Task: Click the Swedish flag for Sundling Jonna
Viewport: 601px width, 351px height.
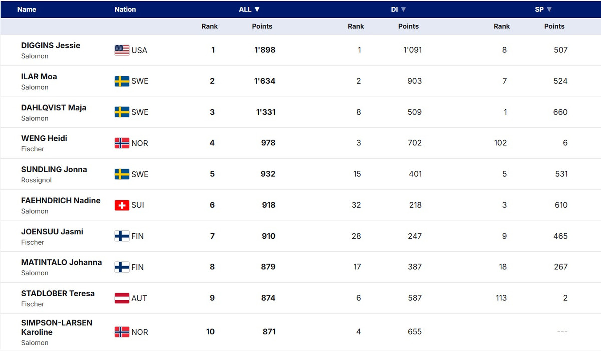Action: click(122, 174)
